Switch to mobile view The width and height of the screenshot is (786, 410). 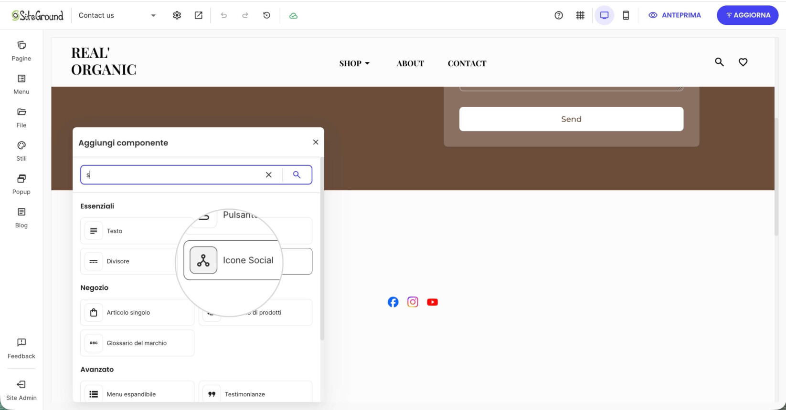626,15
